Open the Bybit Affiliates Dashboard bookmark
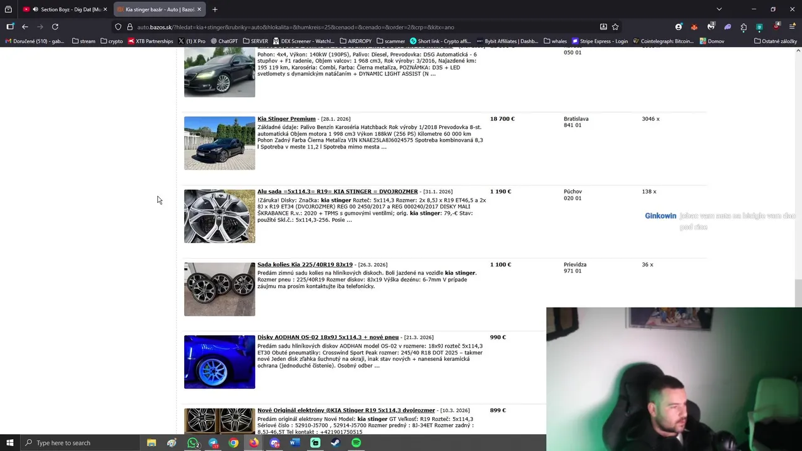The height and width of the screenshot is (451, 802). [x=508, y=41]
